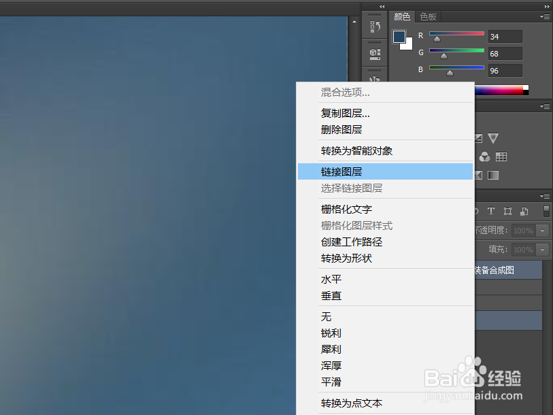Click the opacity 100% field
The width and height of the screenshot is (553, 415).
click(x=524, y=231)
